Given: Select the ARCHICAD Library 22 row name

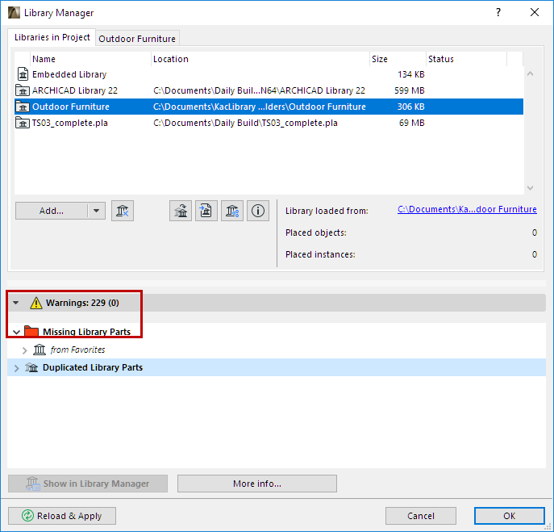Looking at the screenshot, I should [x=75, y=90].
